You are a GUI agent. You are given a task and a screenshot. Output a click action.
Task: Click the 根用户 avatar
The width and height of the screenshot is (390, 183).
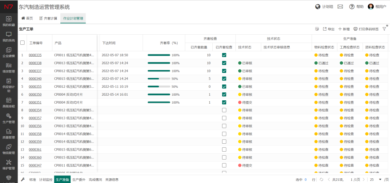tap(370, 7)
